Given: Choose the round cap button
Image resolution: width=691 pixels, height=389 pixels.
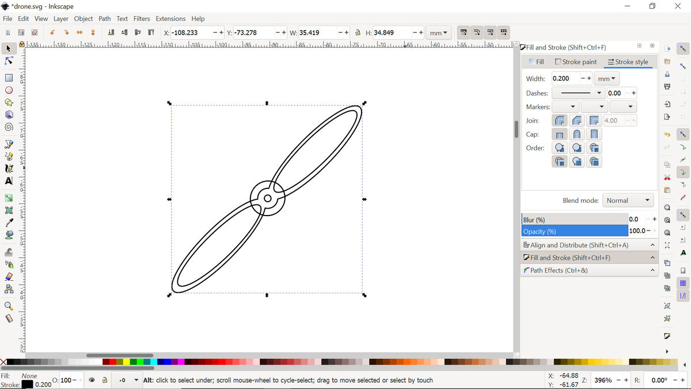Looking at the screenshot, I should pyautogui.click(x=576, y=134).
